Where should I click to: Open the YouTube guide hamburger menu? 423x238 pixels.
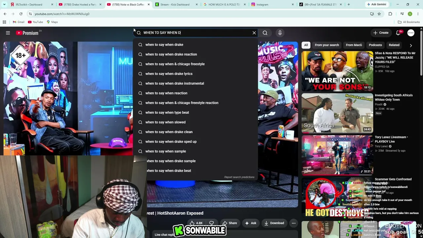pos(8,33)
